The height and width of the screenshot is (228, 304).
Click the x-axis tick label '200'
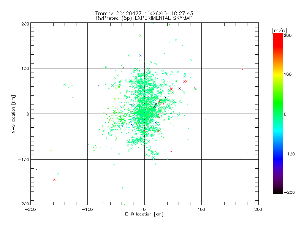pos(258,209)
